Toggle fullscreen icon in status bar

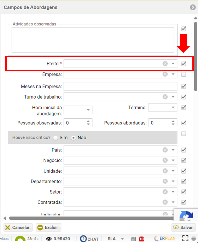pos(185,238)
